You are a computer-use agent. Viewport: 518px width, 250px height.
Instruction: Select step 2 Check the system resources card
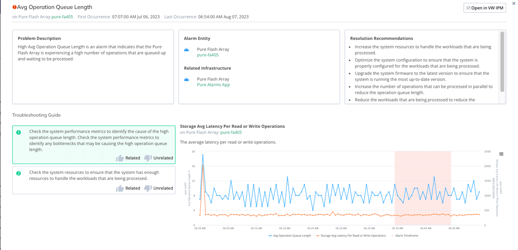[x=94, y=180]
